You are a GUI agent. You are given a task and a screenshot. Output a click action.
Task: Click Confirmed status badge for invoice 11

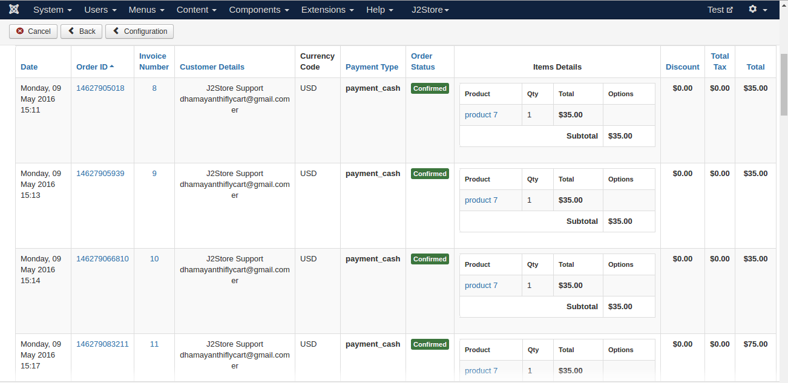(x=430, y=344)
